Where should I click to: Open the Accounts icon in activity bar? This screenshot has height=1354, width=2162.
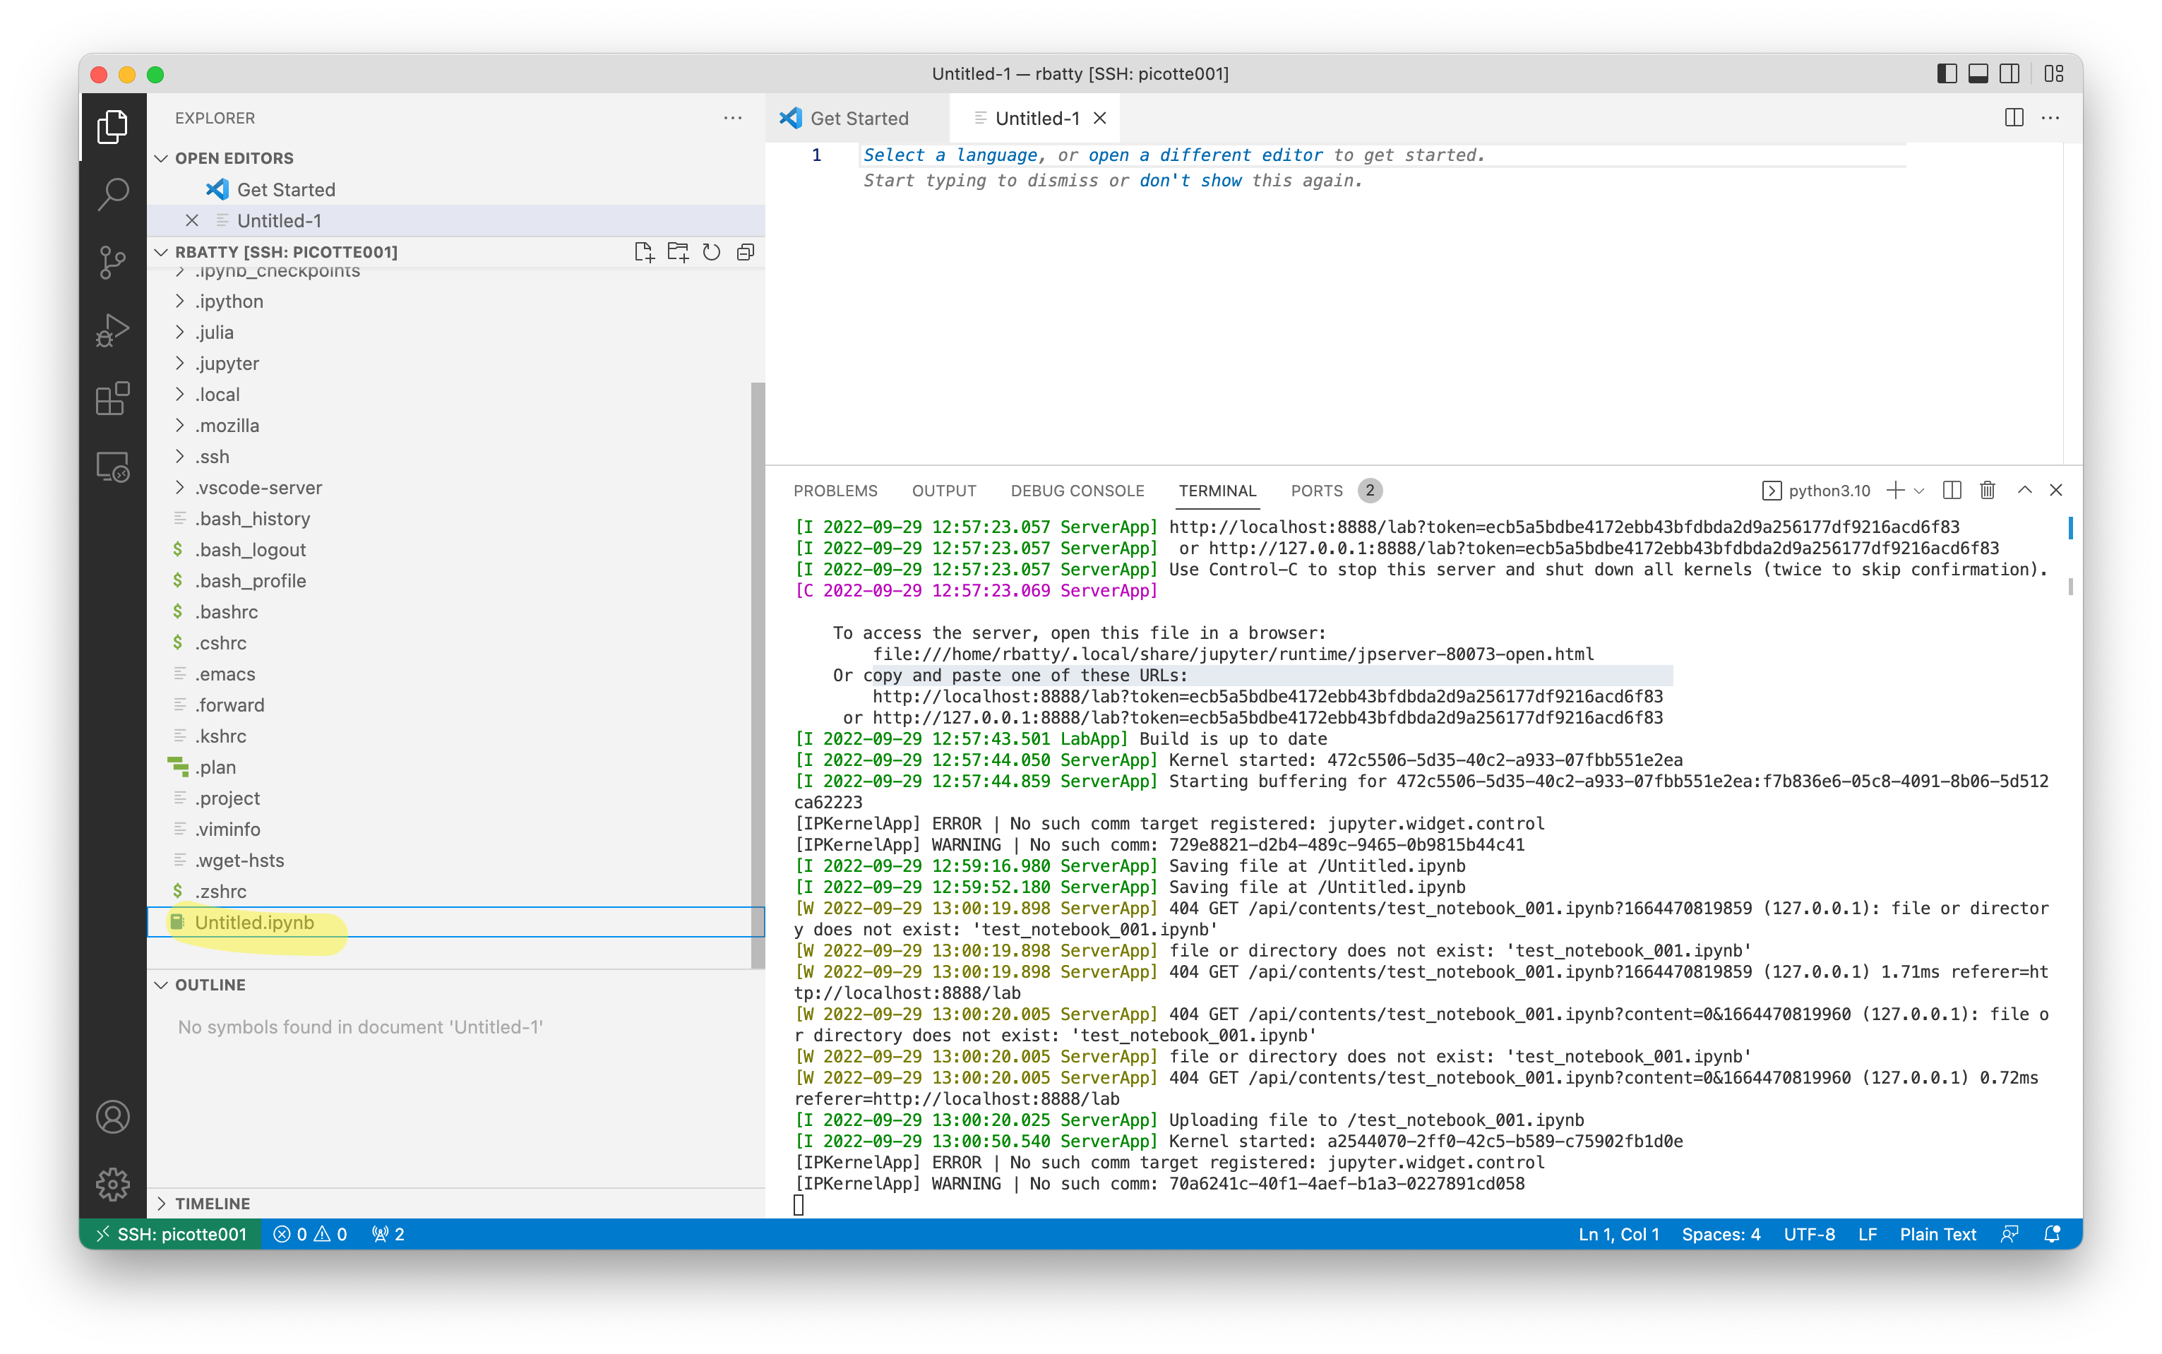pyautogui.click(x=112, y=1117)
